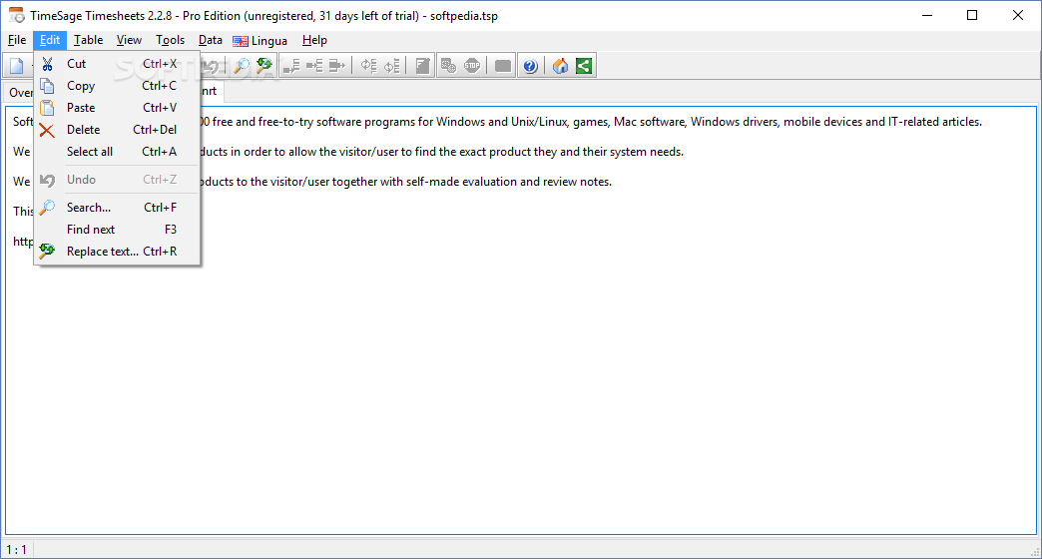Viewport: 1042px width, 559px height.
Task: Click the gray rectangle toolbar icon
Action: coord(503,66)
